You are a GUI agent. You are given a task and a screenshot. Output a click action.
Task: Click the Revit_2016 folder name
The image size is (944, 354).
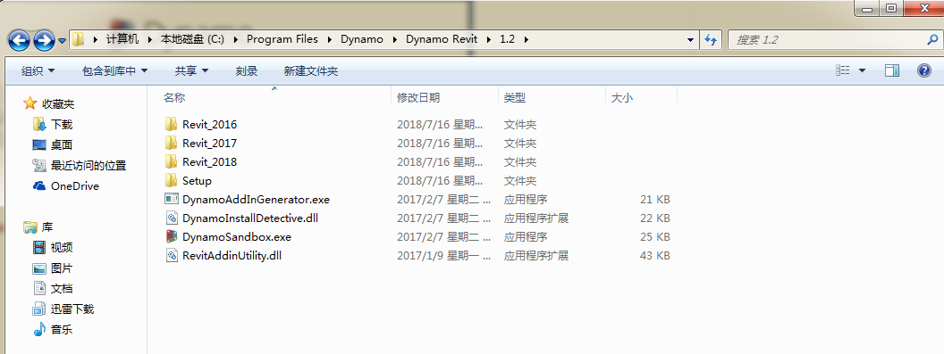209,125
